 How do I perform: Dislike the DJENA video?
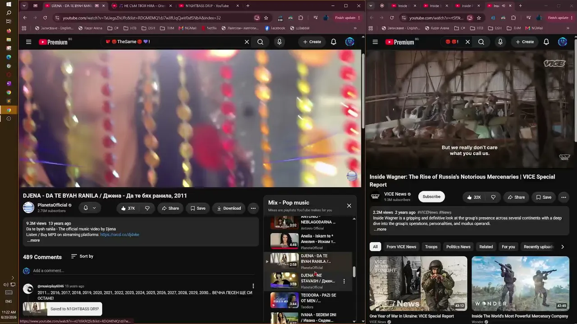click(147, 208)
